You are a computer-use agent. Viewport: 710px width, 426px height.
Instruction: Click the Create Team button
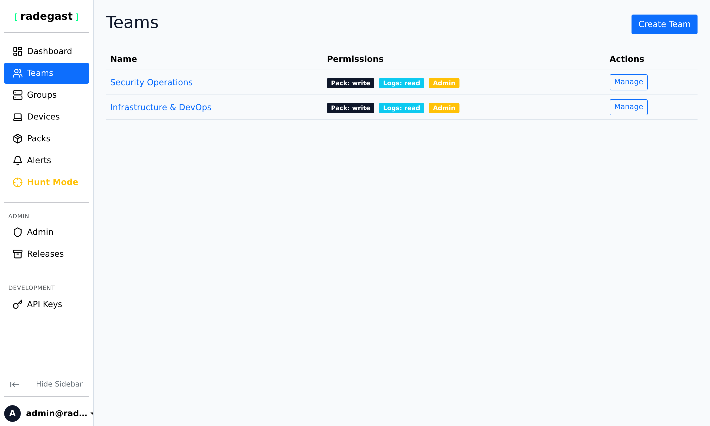click(664, 24)
